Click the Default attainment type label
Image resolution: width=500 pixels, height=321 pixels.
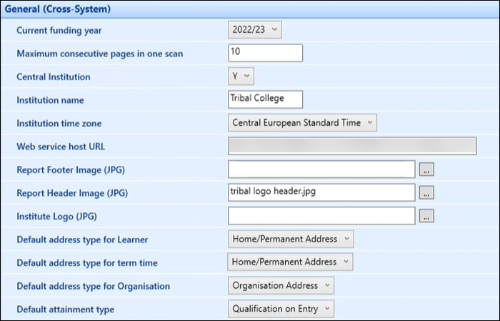coord(66,309)
